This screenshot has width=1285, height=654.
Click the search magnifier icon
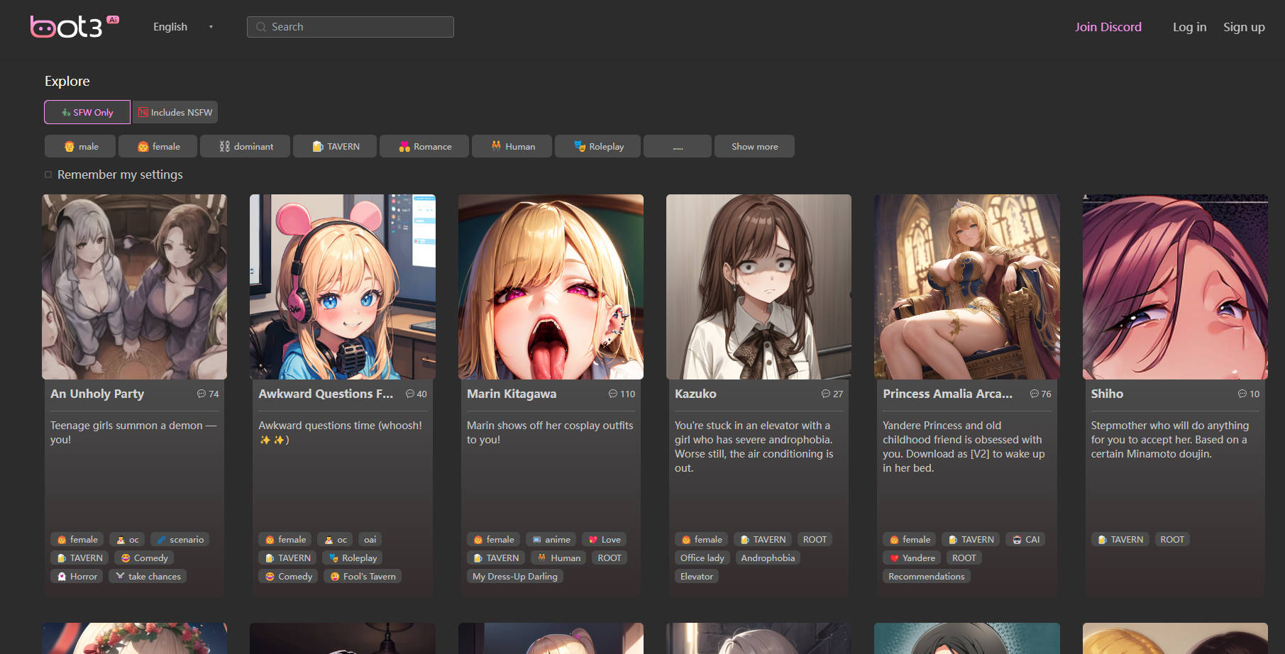[261, 27]
